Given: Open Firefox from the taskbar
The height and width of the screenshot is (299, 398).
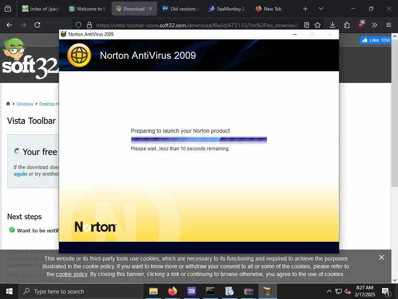Looking at the screenshot, I should [172, 291].
